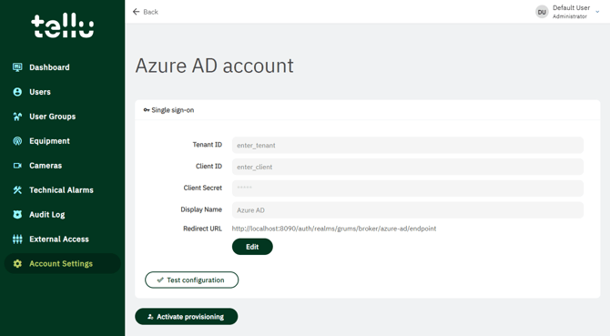Click the External Access sliders icon
This screenshot has height=336, width=610.
(x=17, y=239)
